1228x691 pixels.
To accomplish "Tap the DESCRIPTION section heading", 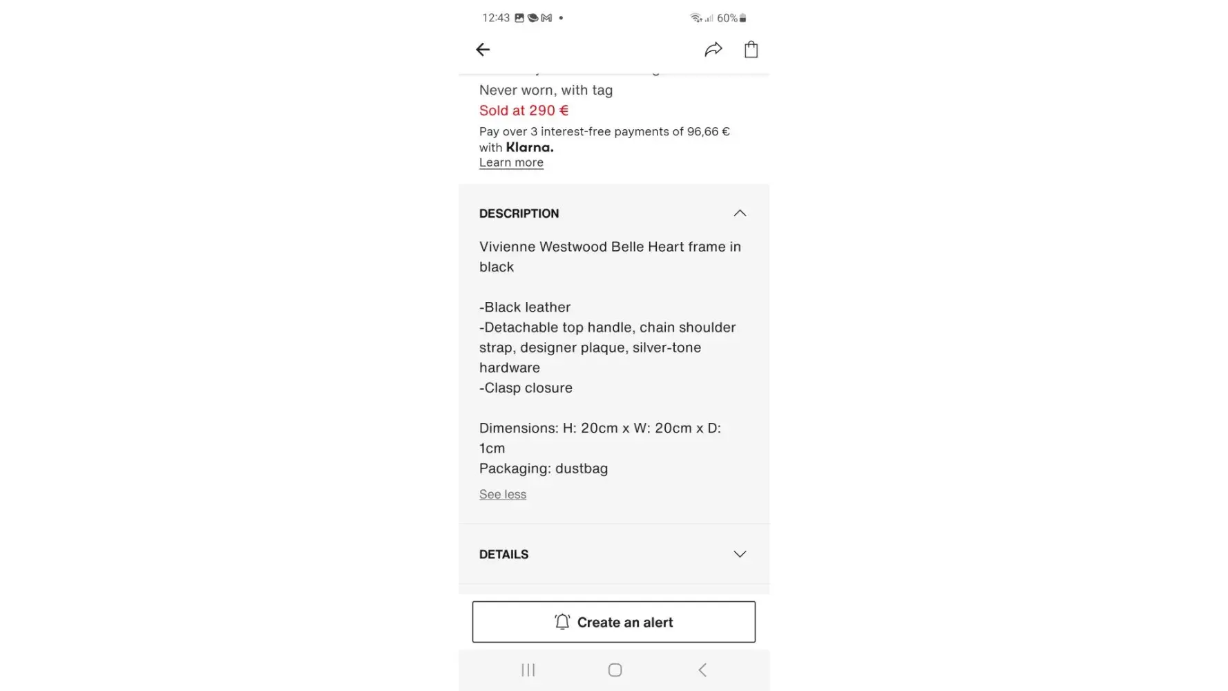I will [x=519, y=214].
